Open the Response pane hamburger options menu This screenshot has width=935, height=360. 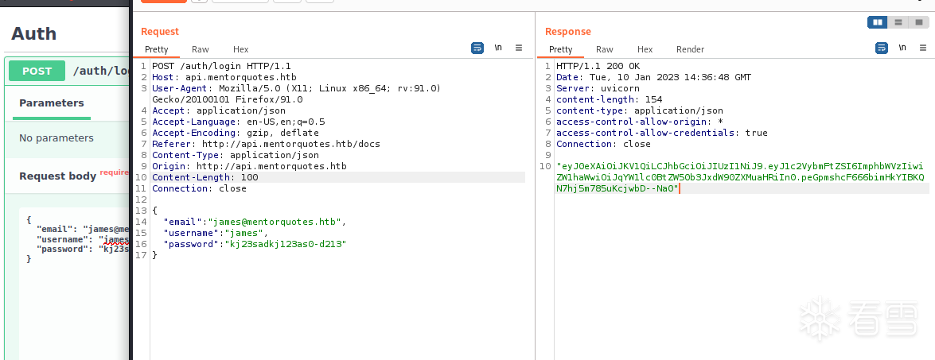(923, 48)
